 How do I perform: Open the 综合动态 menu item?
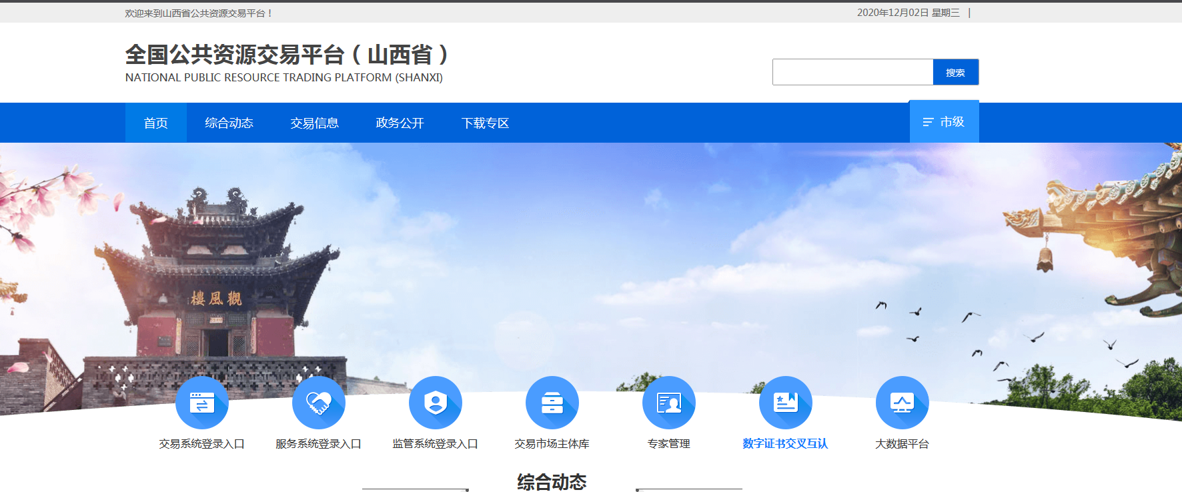click(x=229, y=123)
